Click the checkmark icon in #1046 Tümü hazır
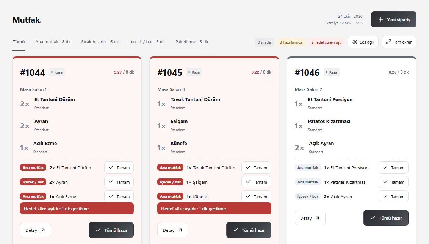 tap(373, 218)
